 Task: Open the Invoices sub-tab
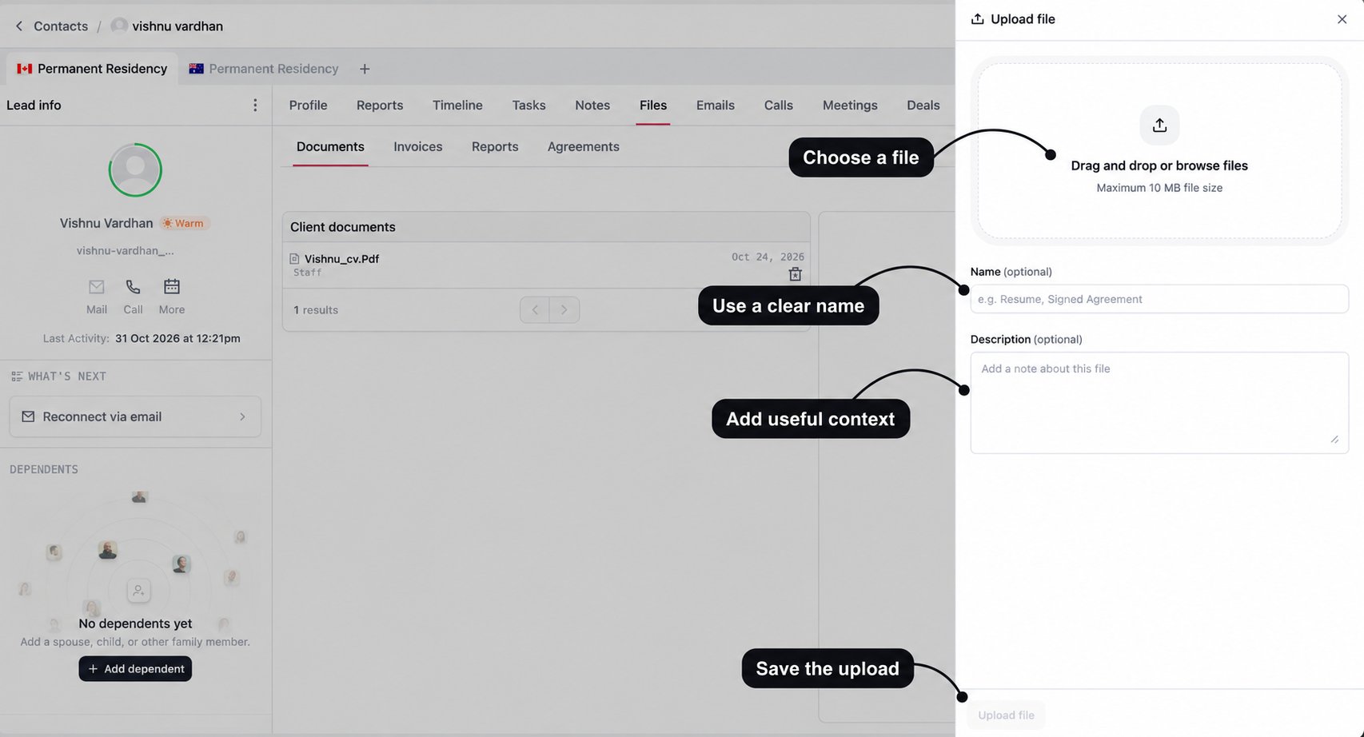(x=417, y=147)
